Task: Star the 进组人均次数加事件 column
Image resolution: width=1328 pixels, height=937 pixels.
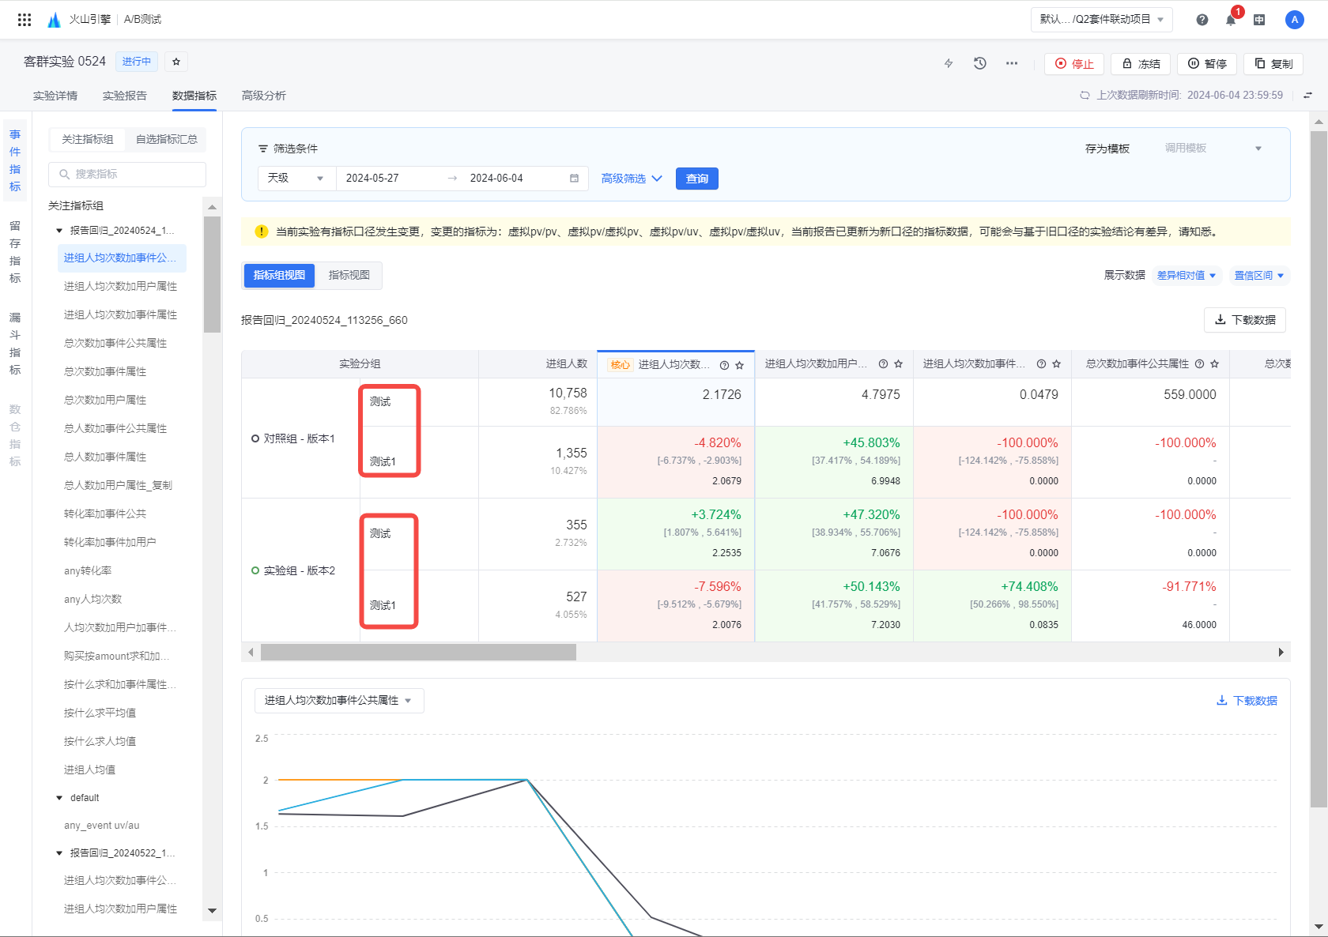Action: 1057,364
